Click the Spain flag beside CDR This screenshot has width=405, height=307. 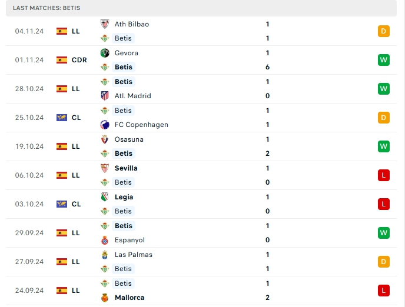pyautogui.click(x=62, y=60)
